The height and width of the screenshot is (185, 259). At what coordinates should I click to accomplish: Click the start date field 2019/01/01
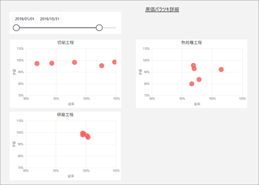click(x=25, y=19)
